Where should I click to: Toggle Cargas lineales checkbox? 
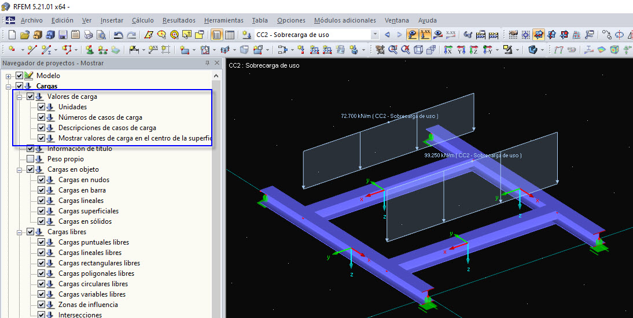pyautogui.click(x=41, y=201)
